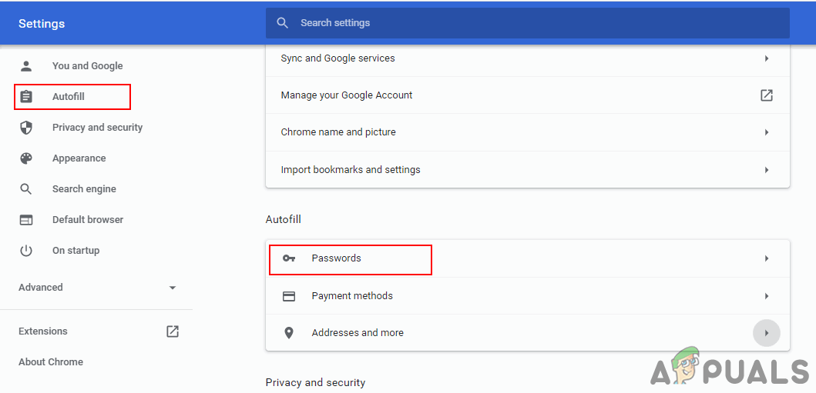
Task: Click the You and Google person icon
Action: [x=26, y=66]
